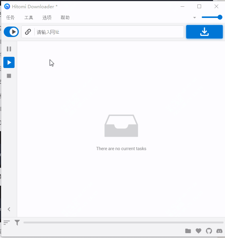The width and height of the screenshot is (225, 238).
Task: Open the sort list icon
Action: coord(7,223)
